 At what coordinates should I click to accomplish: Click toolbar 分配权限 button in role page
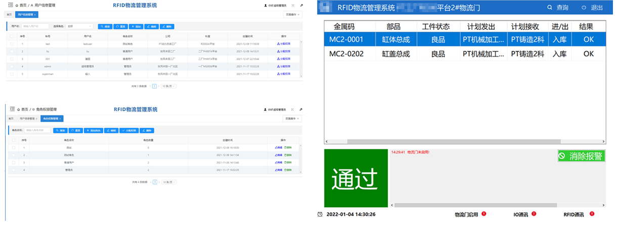click(130, 130)
